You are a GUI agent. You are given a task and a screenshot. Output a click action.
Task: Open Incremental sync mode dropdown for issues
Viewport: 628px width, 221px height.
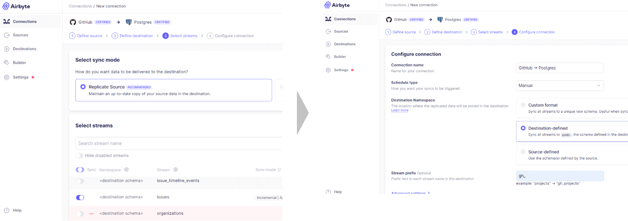(x=269, y=197)
